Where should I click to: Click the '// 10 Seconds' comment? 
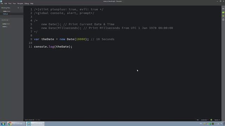coord(103,39)
